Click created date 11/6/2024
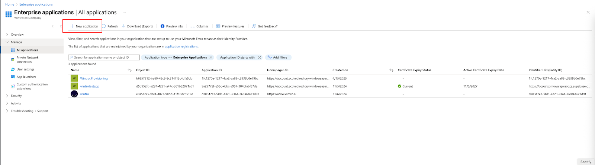This screenshot has width=595, height=165. [x=340, y=94]
